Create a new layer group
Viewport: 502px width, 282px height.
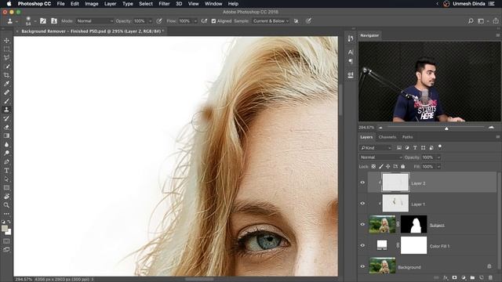coord(472,277)
